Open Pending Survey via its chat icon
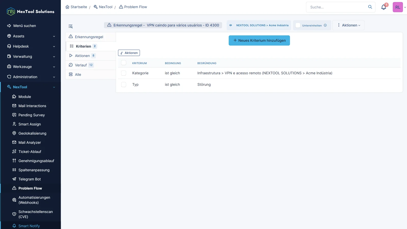 14,115
